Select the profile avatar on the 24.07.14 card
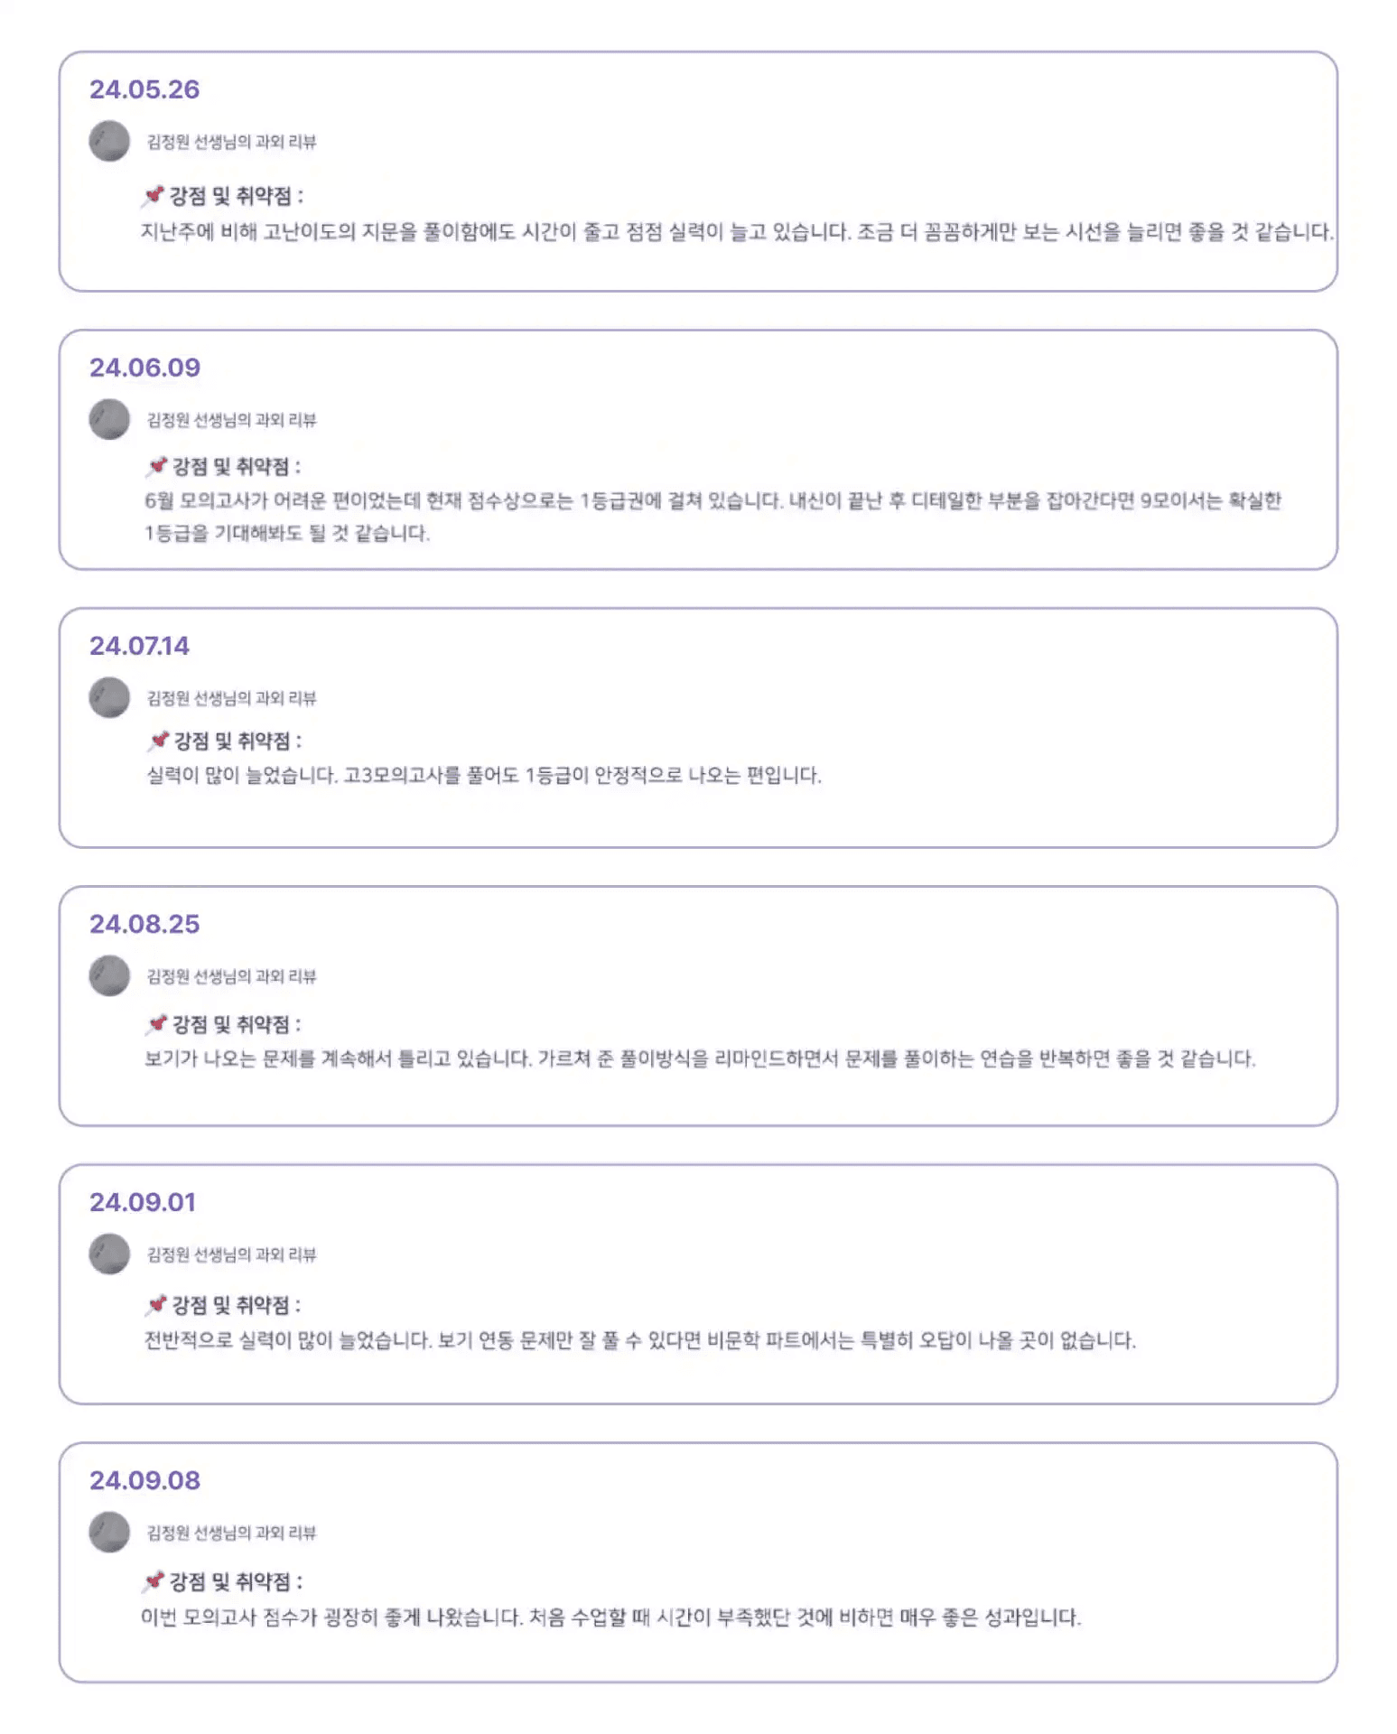Screen dimensions: 1397x1734 click(109, 698)
